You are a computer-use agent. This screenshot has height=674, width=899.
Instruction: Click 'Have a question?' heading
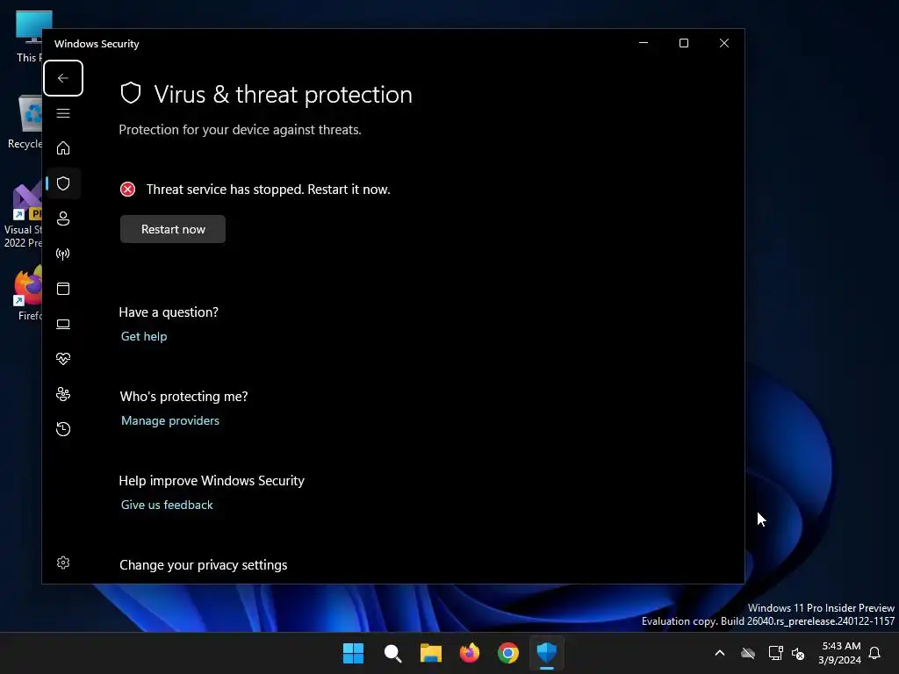tap(169, 312)
